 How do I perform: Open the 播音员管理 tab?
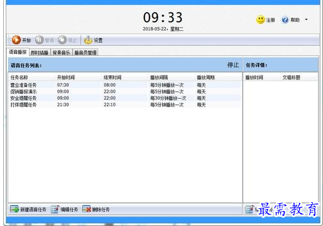85,53
